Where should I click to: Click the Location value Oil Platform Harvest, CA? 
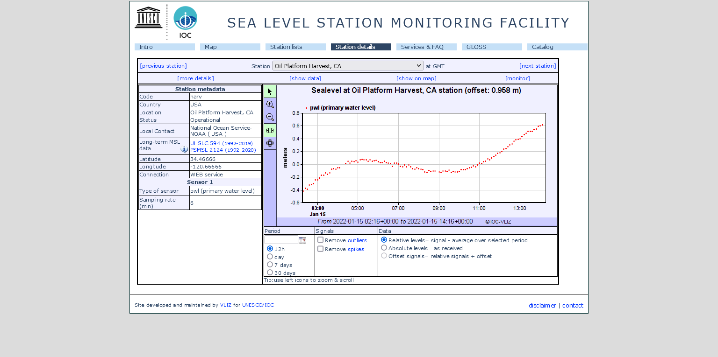coord(222,112)
